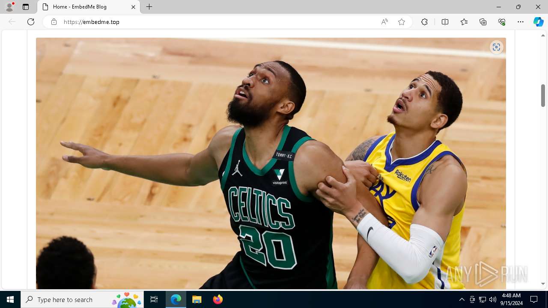Select the Home - EmbedMe Blog tab

[x=89, y=7]
